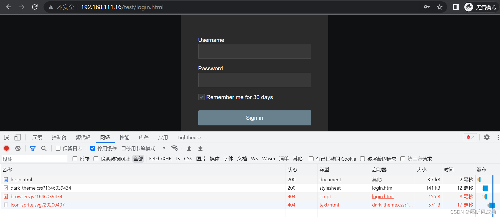Click the browser forward arrow
Screen dimensions: 500x217
click(22, 7)
